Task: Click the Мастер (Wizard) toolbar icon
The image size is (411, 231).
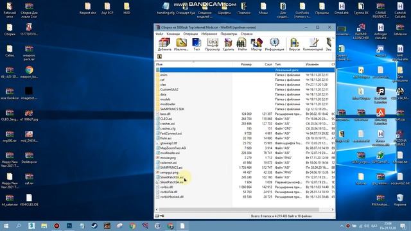Action: point(256,44)
